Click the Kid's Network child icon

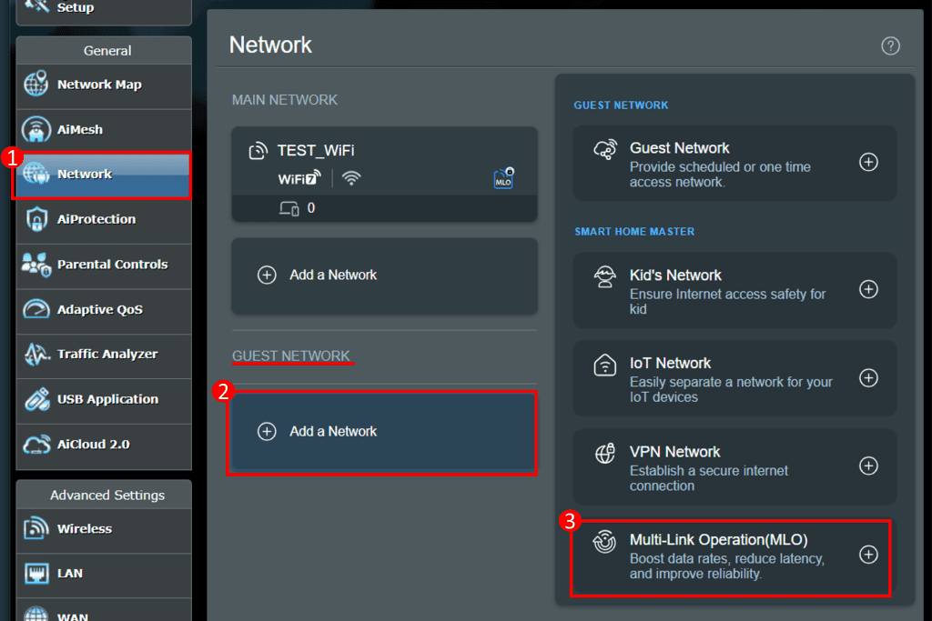(x=605, y=277)
